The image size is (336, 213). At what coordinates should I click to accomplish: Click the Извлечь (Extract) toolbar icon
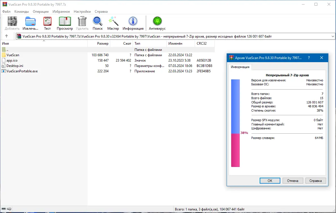tap(30, 21)
